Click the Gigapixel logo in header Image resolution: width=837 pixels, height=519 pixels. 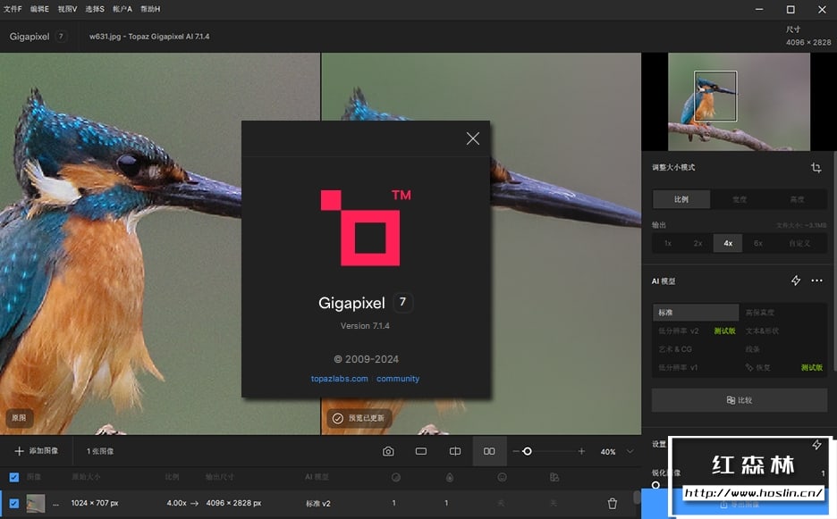37,37
